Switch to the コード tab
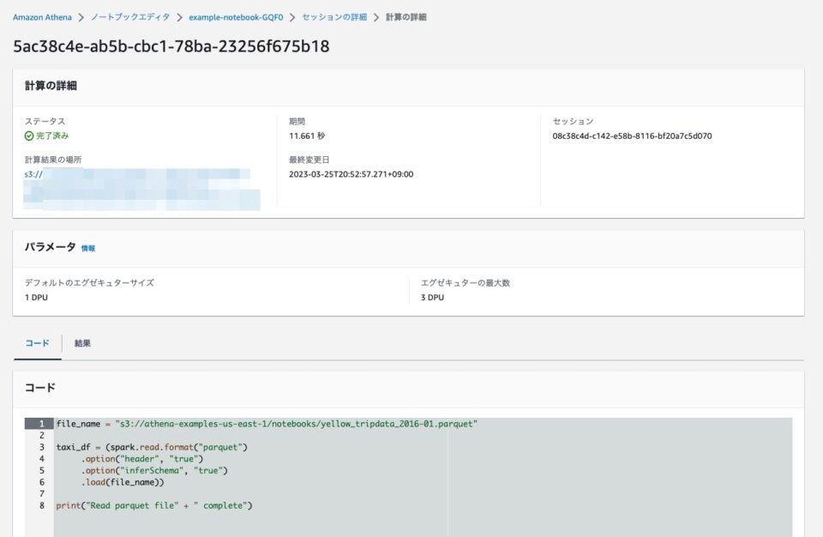The height and width of the screenshot is (537, 823). tap(37, 343)
